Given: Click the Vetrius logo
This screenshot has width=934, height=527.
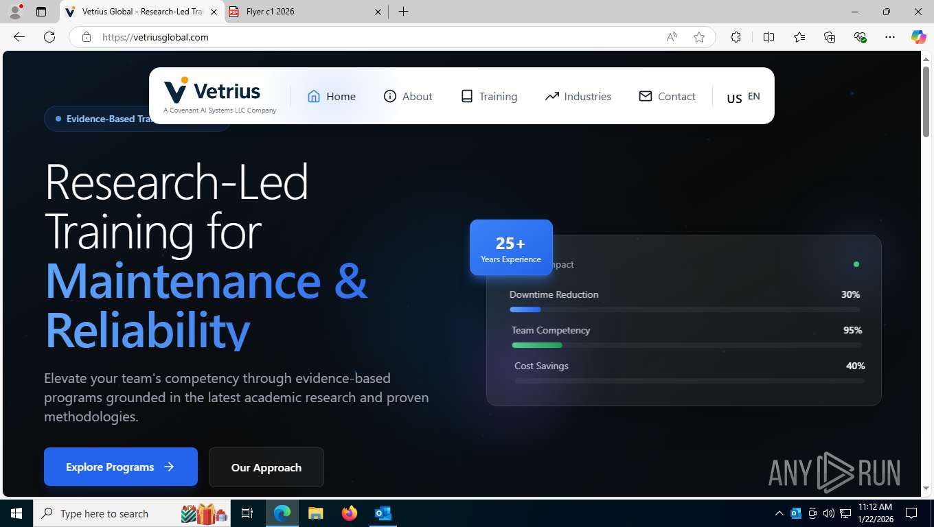Looking at the screenshot, I should tap(219, 95).
